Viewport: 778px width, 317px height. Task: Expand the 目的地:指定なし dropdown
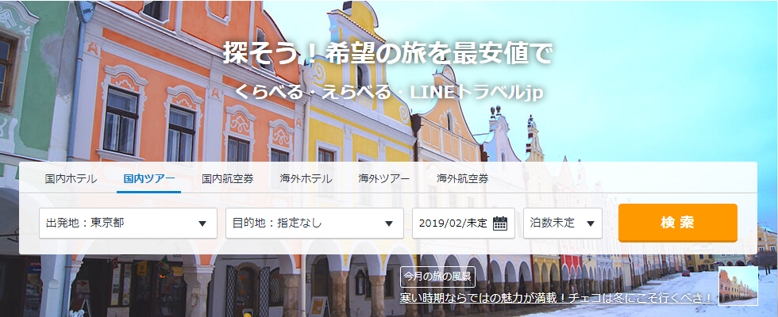click(x=314, y=223)
